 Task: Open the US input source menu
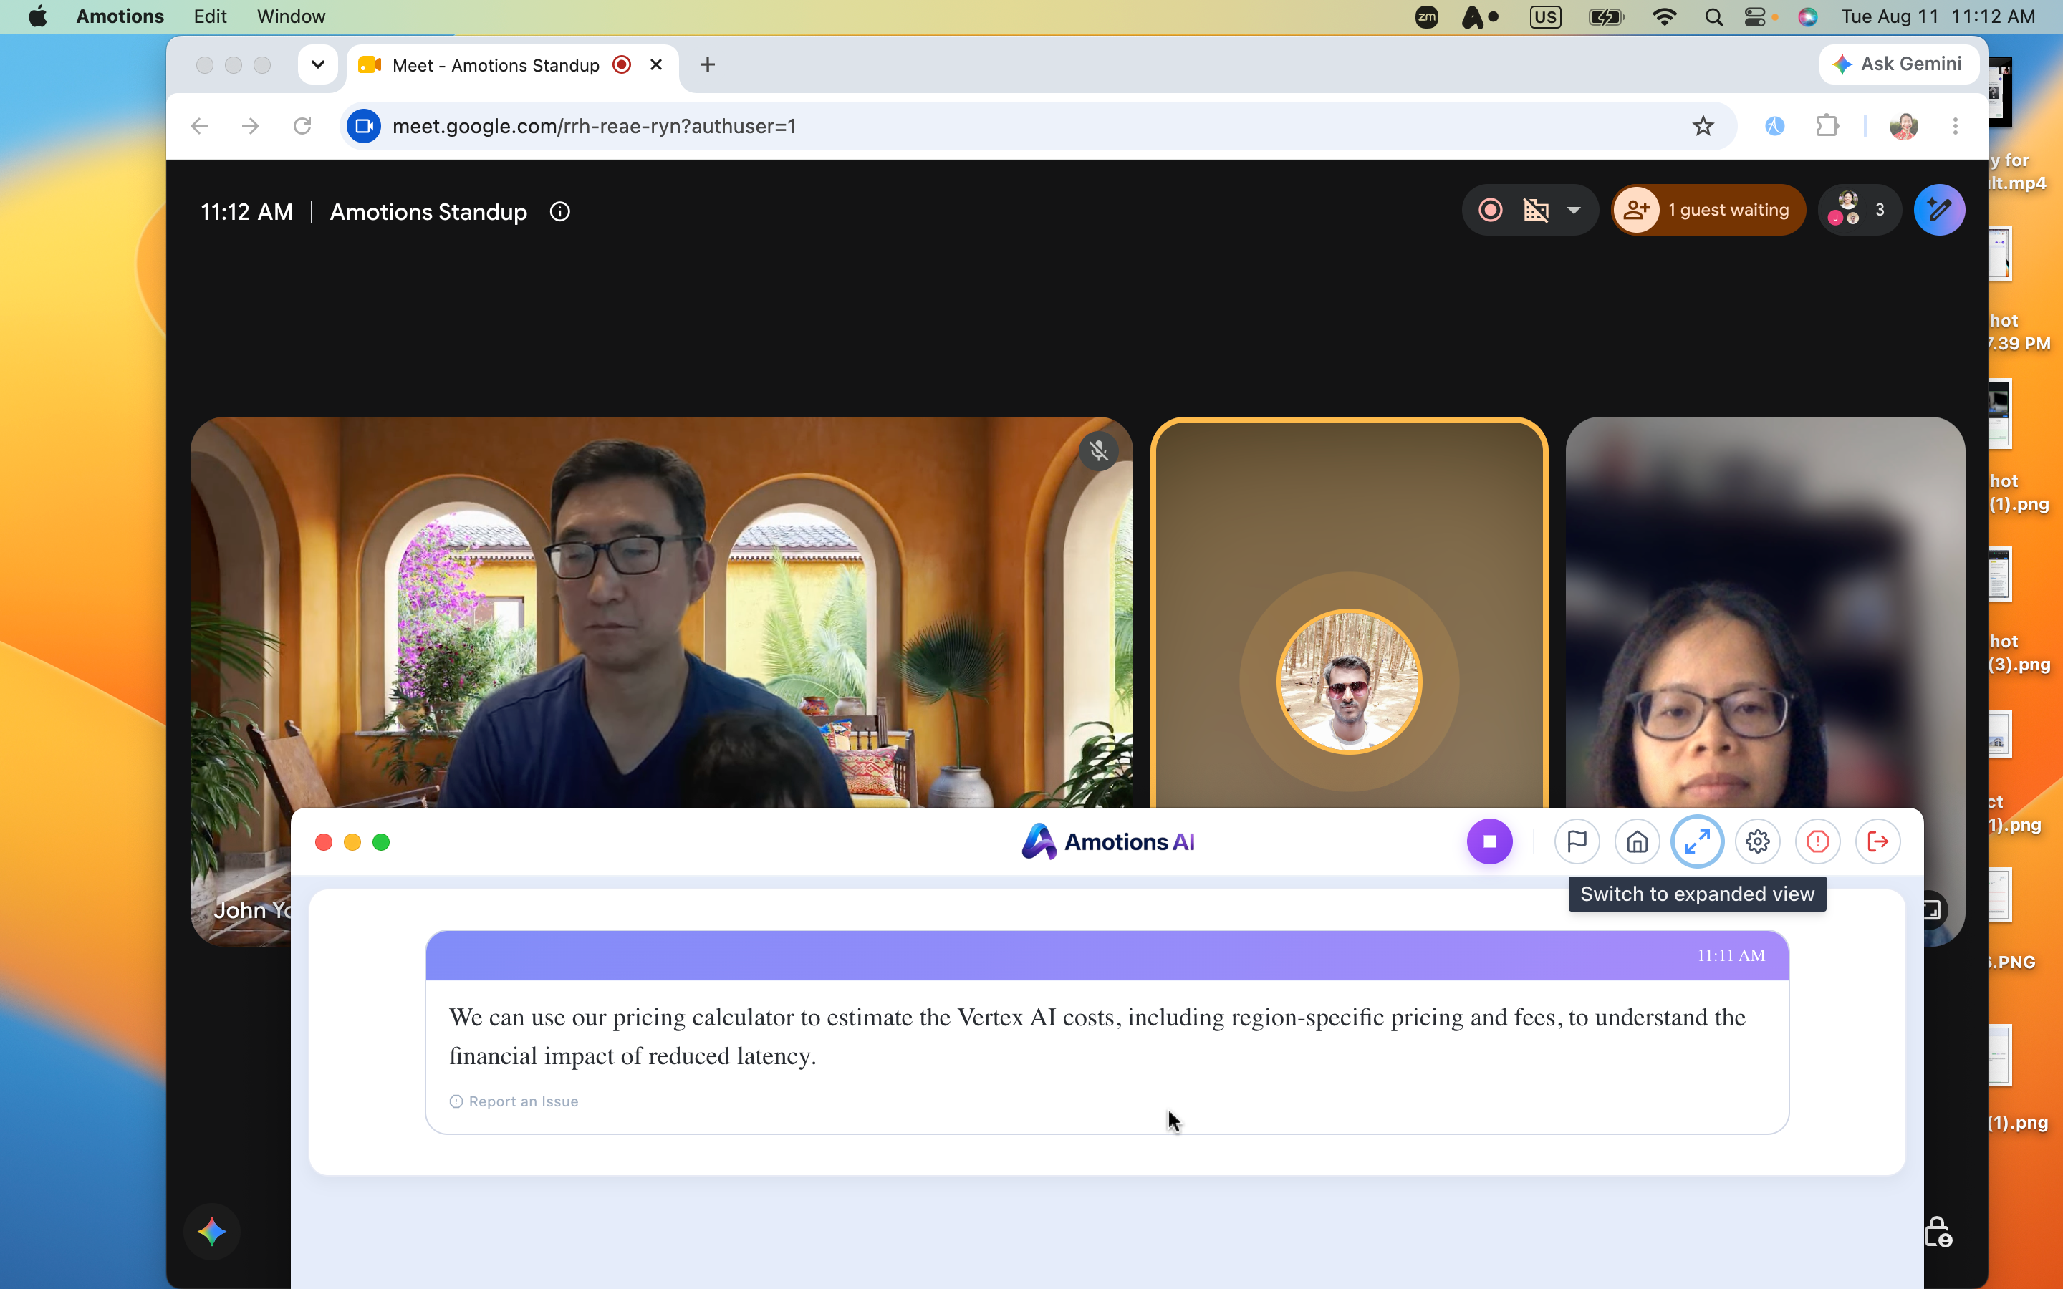[1544, 16]
